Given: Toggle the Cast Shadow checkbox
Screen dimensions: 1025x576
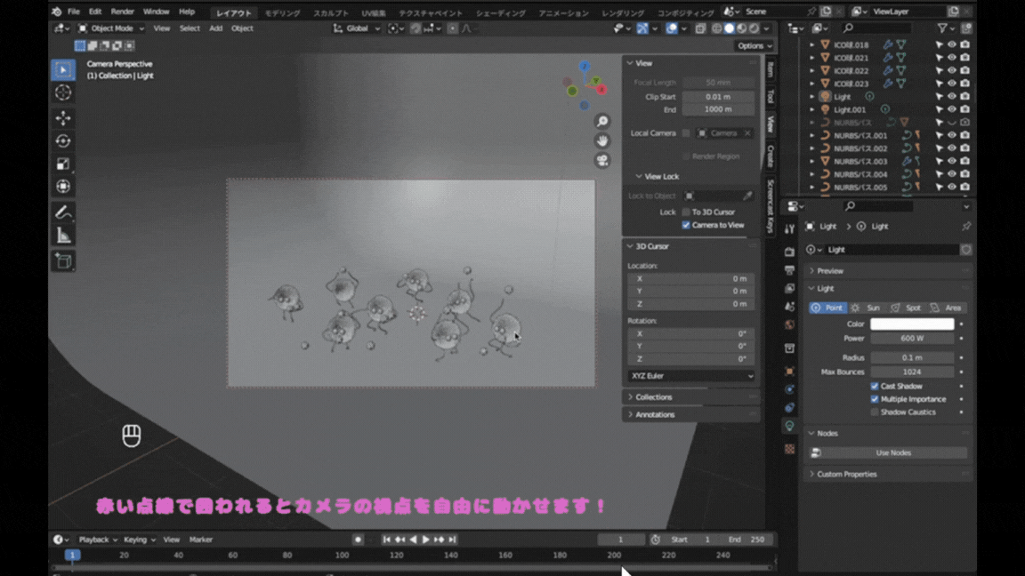Looking at the screenshot, I should pos(875,386).
